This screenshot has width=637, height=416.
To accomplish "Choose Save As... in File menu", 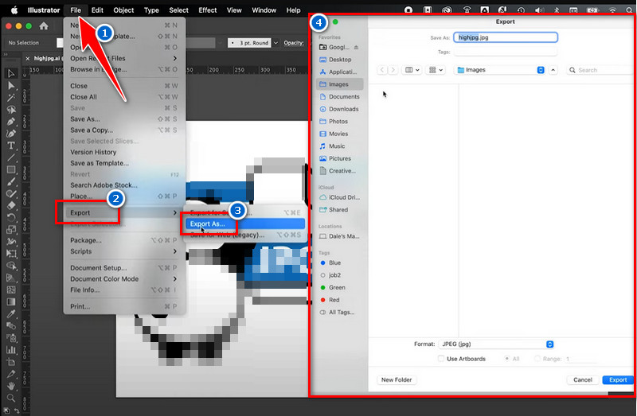I will (124, 119).
